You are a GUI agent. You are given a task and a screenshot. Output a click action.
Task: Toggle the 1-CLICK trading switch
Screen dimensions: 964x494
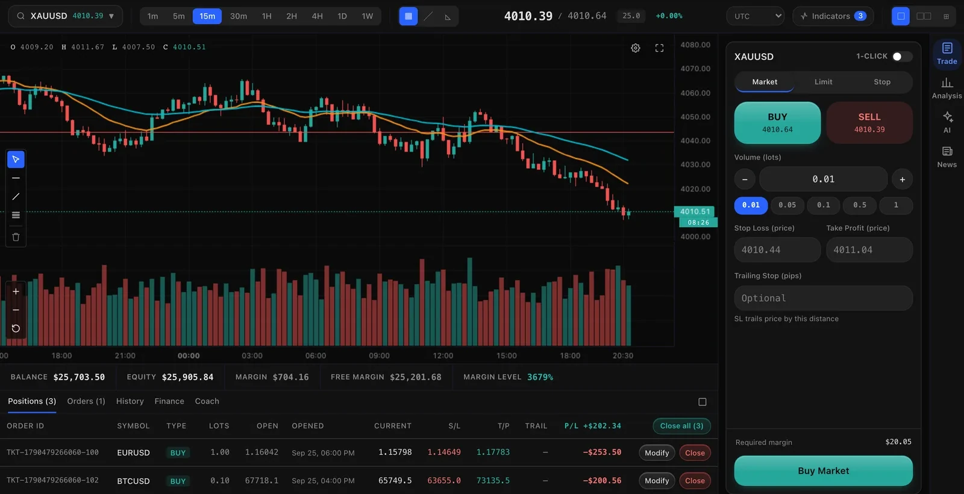[x=902, y=57]
